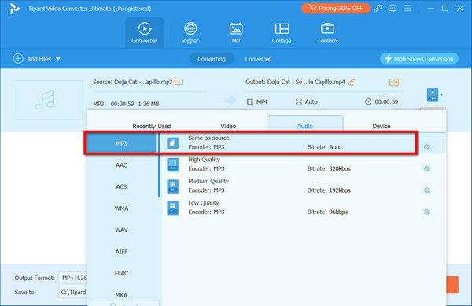This screenshot has width=472, height=306.
Task: Open the MV maker module
Action: coord(236,33)
